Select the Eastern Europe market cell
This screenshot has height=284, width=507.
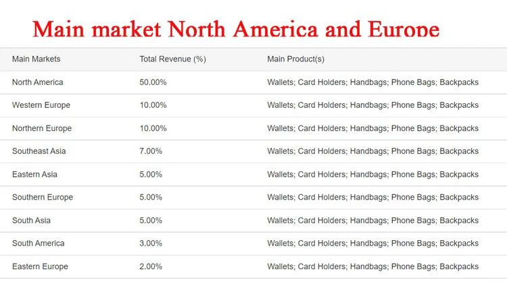[x=40, y=266]
